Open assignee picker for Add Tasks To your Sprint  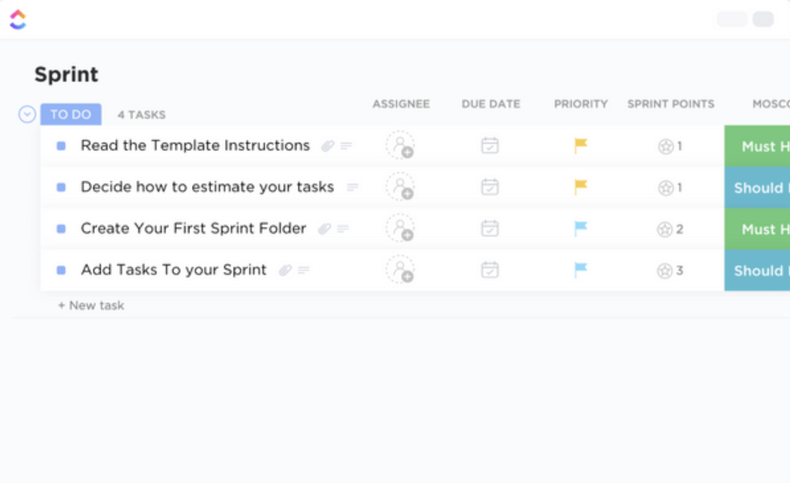click(x=400, y=270)
